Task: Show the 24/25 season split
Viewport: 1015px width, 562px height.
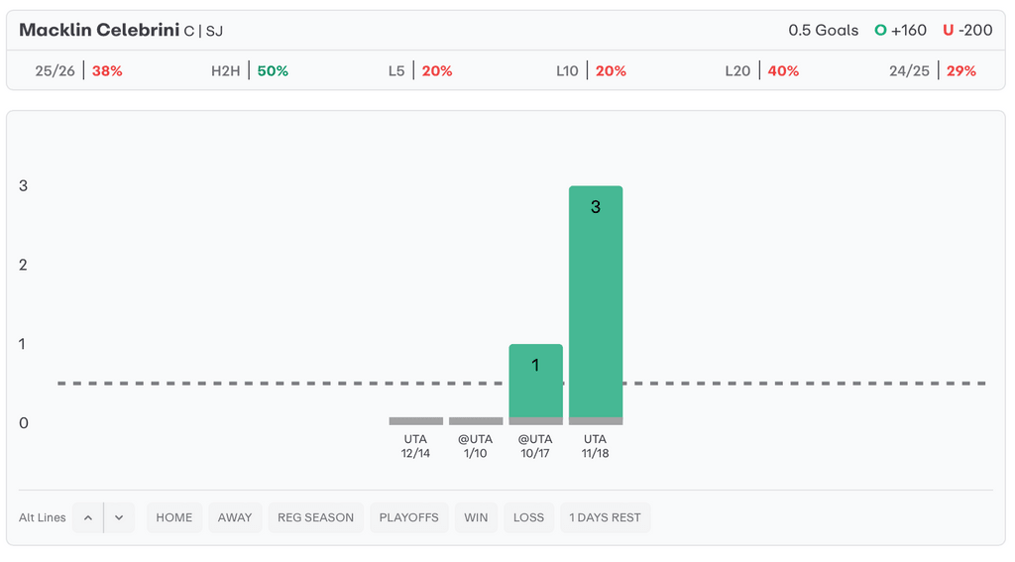Action: 932,71
